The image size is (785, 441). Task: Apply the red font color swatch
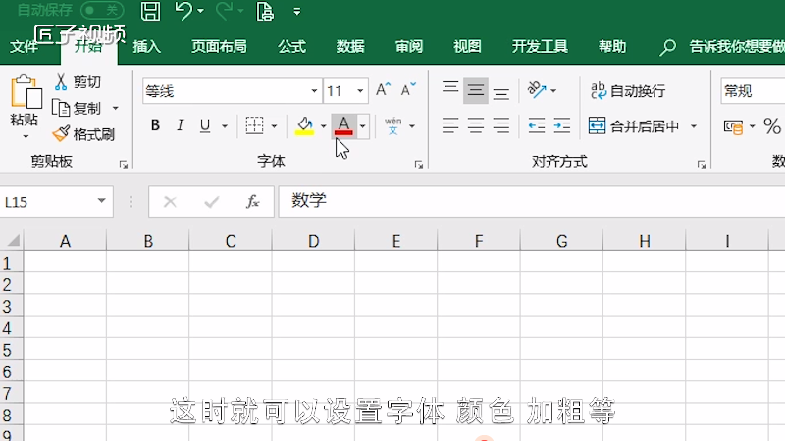click(x=343, y=125)
